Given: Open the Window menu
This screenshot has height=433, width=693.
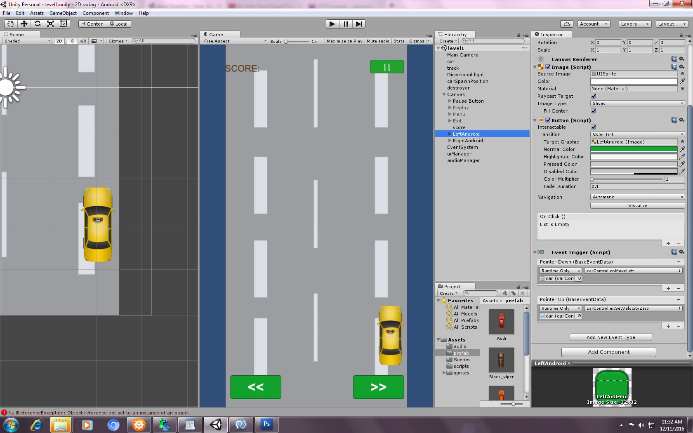Looking at the screenshot, I should pyautogui.click(x=124, y=13).
